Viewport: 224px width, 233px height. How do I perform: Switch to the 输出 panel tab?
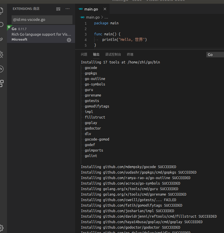[x=96, y=54]
